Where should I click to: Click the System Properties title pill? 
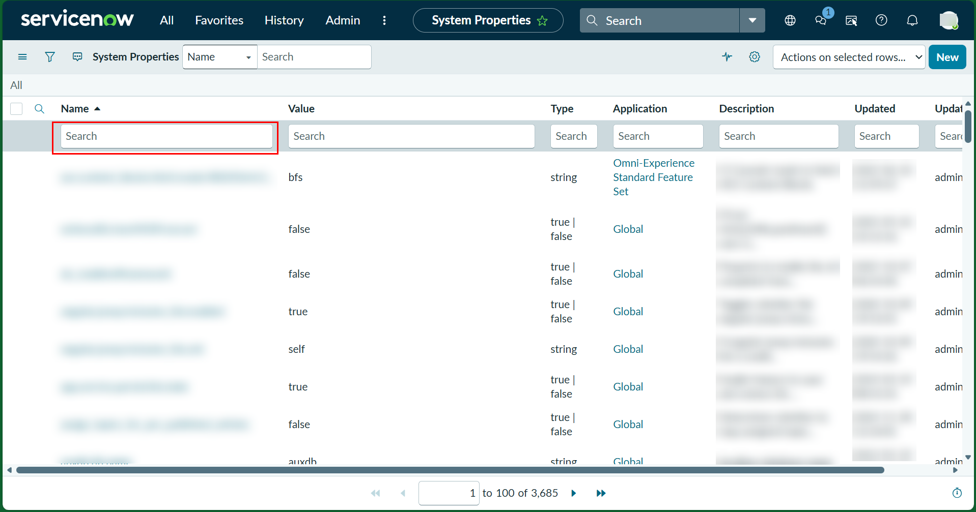click(488, 20)
